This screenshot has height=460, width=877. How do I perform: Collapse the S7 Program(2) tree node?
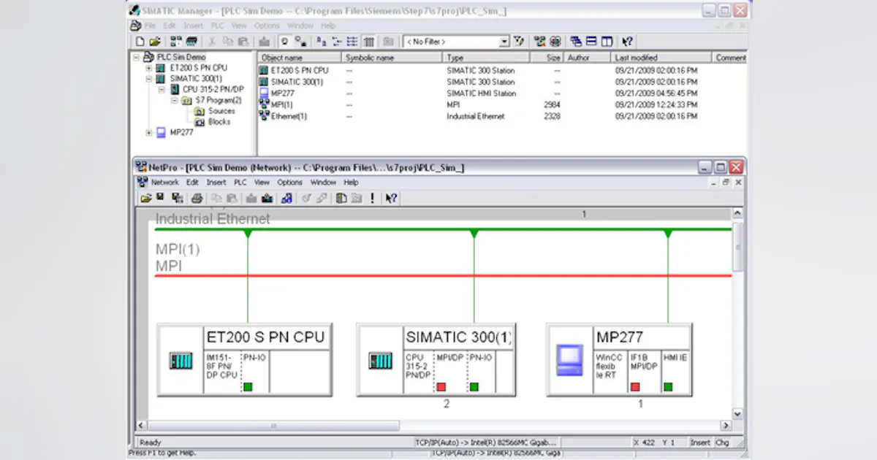[x=175, y=100]
